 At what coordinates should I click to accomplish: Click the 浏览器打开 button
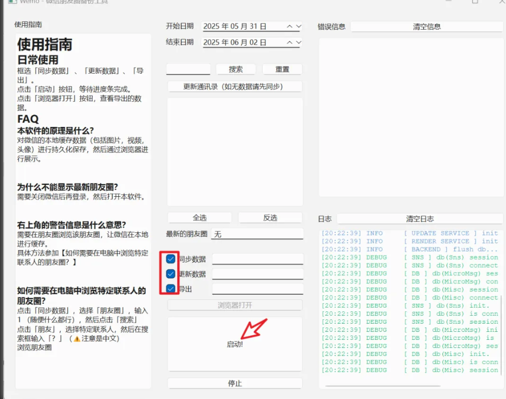pyautogui.click(x=235, y=305)
